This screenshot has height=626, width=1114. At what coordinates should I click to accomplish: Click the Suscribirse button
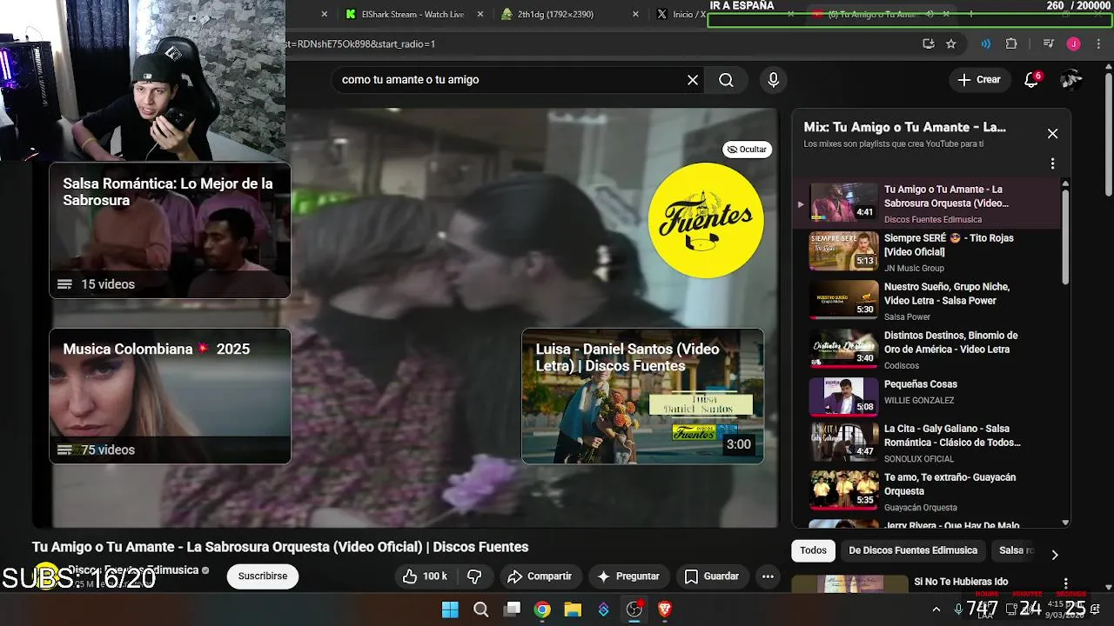tap(263, 576)
